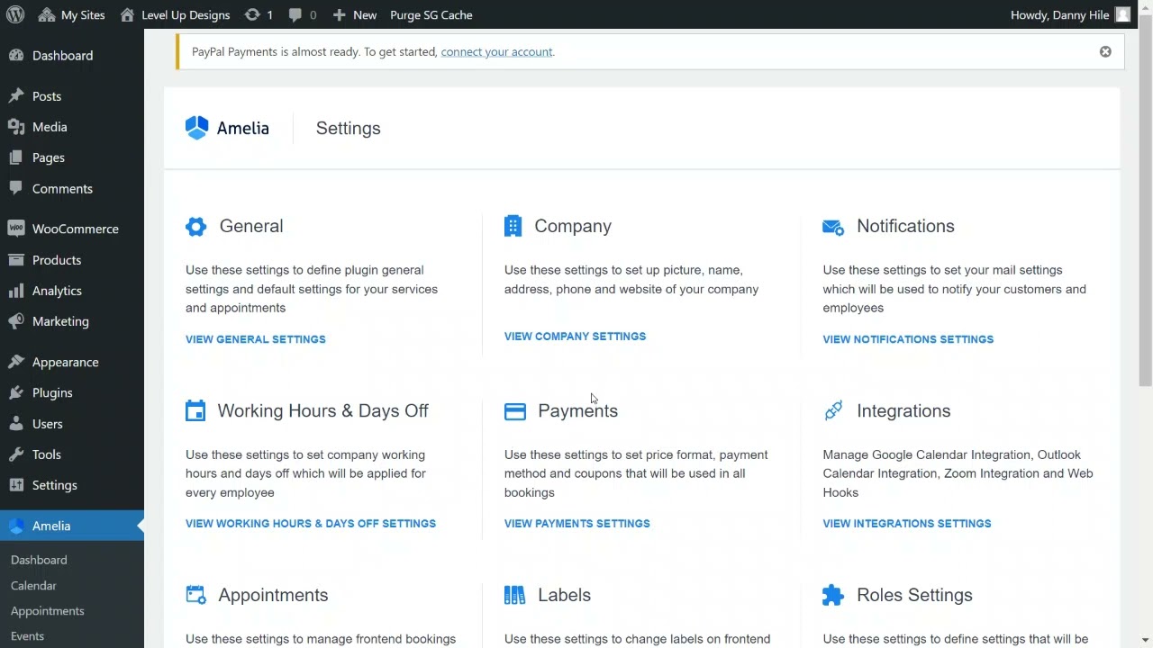Viewport: 1153px width, 648px height.
Task: Open the Level Up Designs site menu
Action: coord(175,14)
